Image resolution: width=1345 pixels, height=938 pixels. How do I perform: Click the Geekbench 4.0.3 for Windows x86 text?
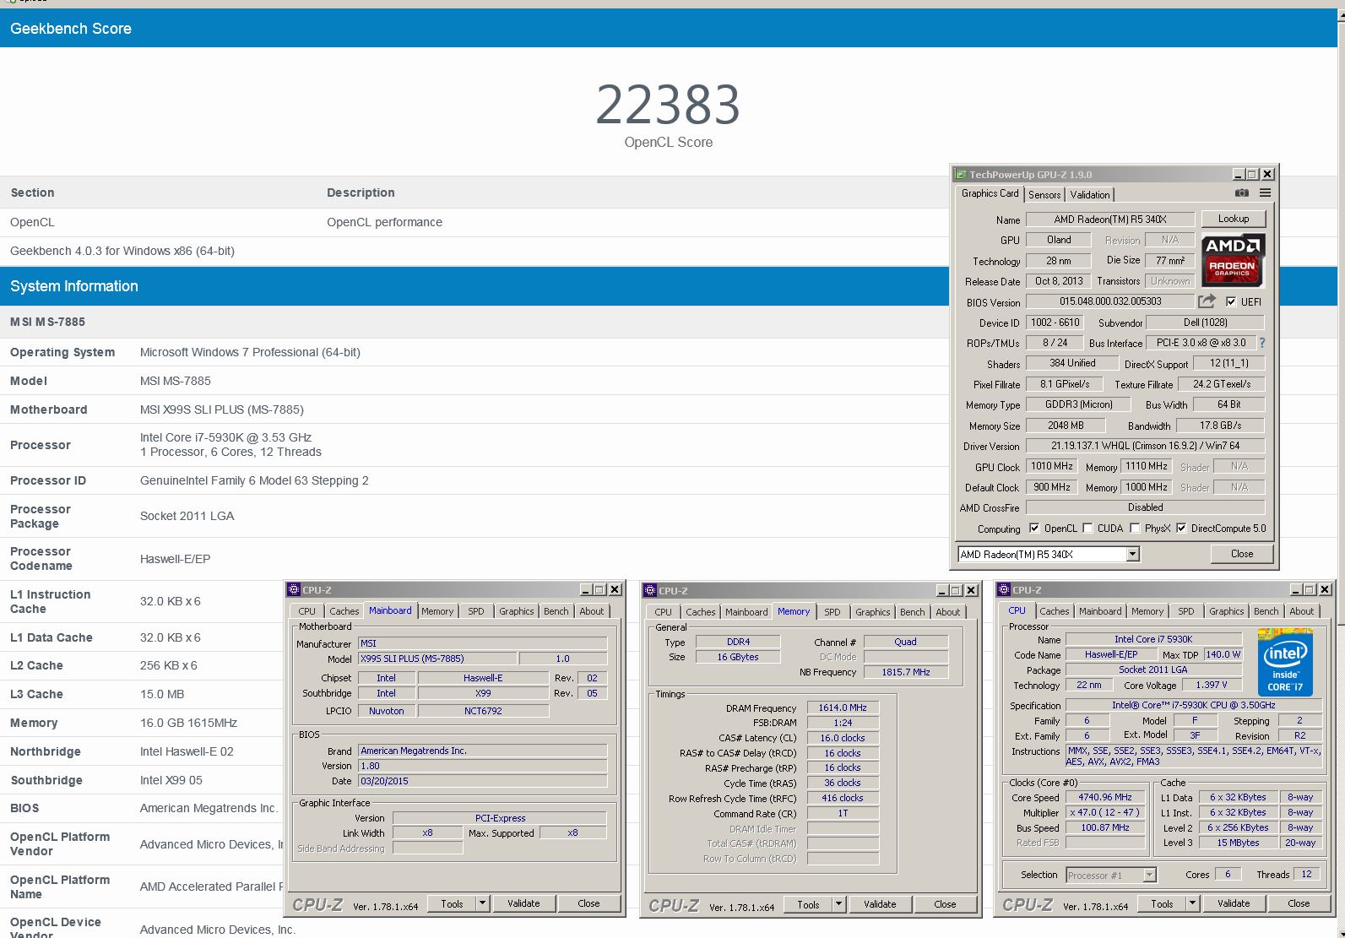coord(122,251)
